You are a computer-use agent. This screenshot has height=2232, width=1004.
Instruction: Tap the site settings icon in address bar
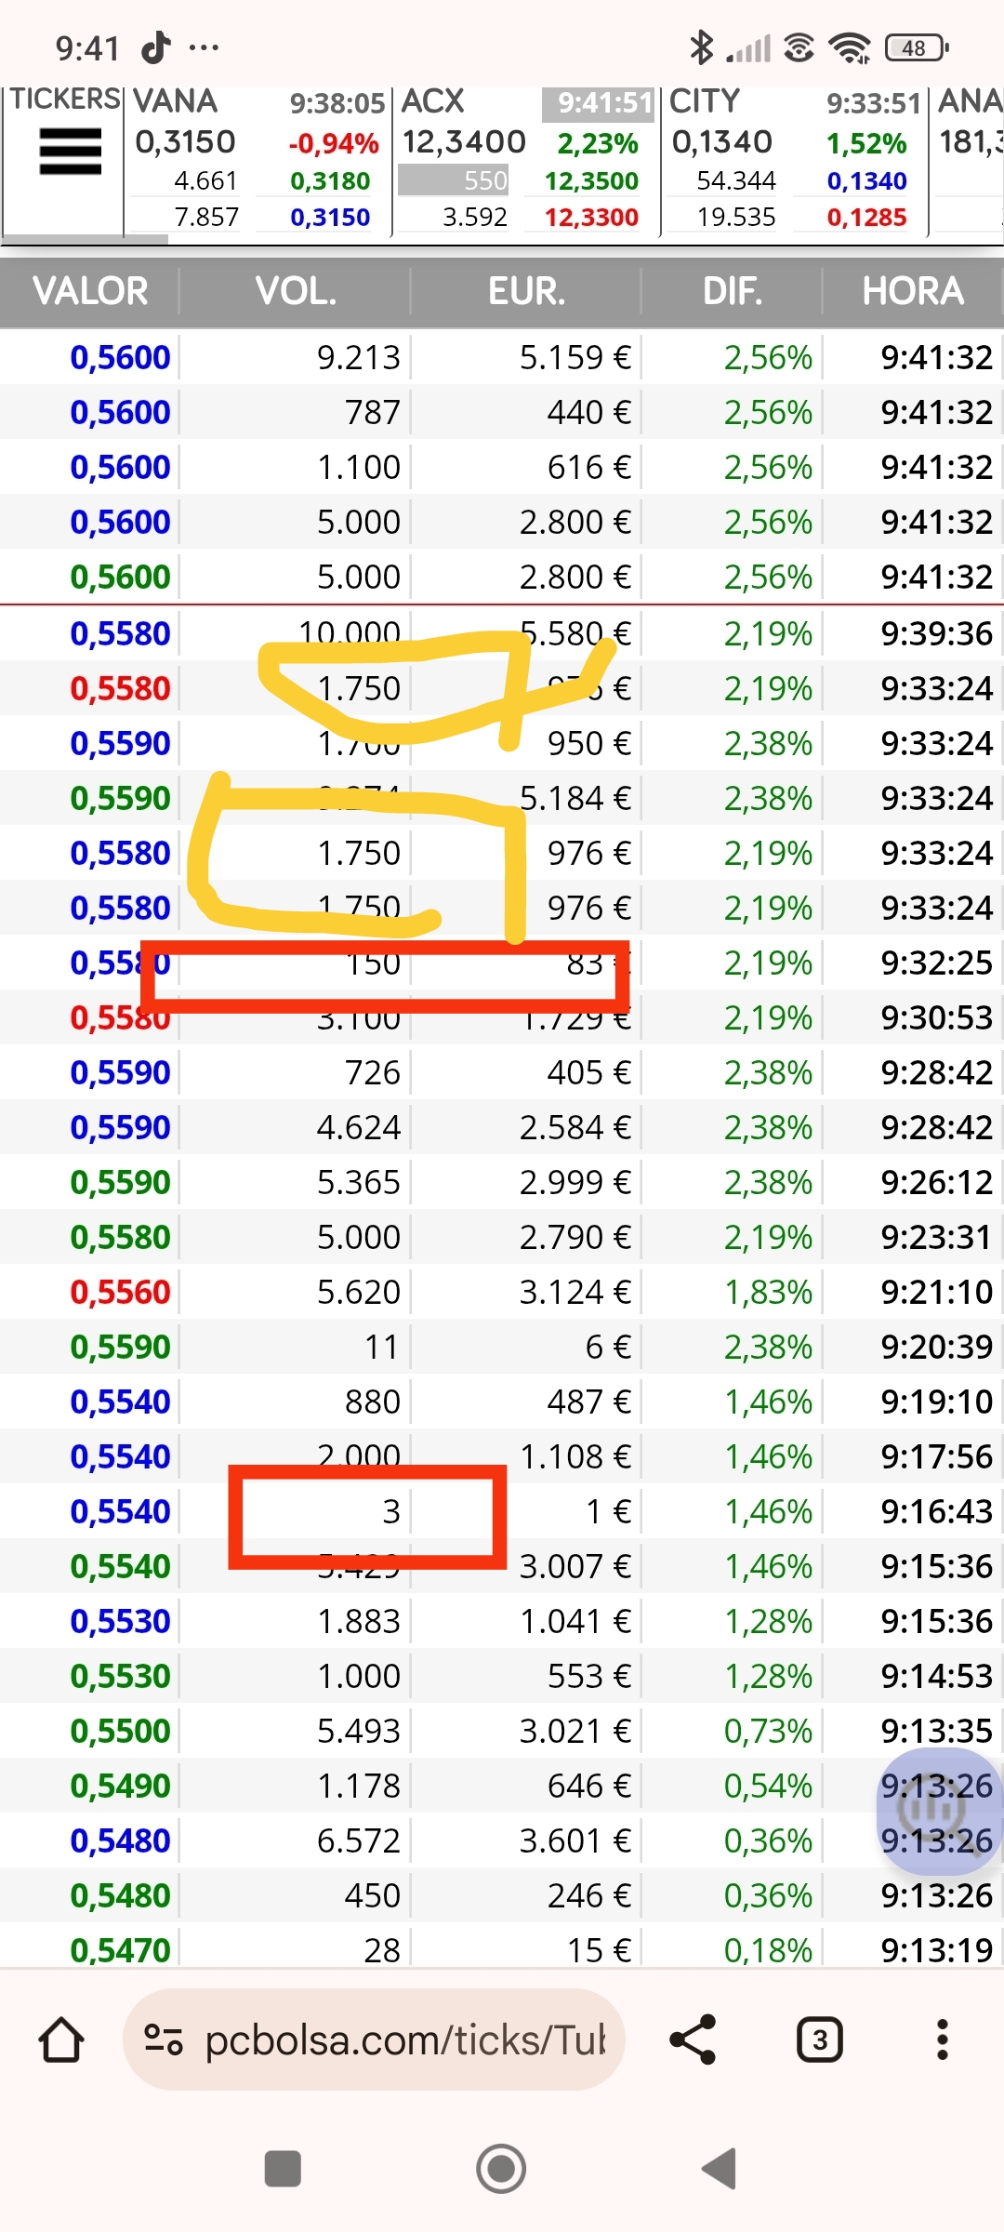164,2039
